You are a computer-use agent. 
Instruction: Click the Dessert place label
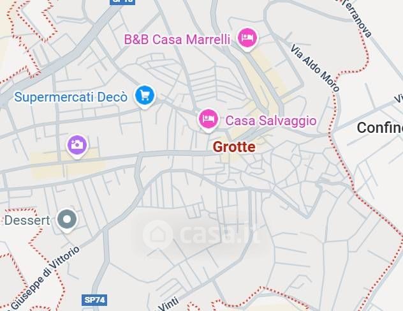(27, 220)
